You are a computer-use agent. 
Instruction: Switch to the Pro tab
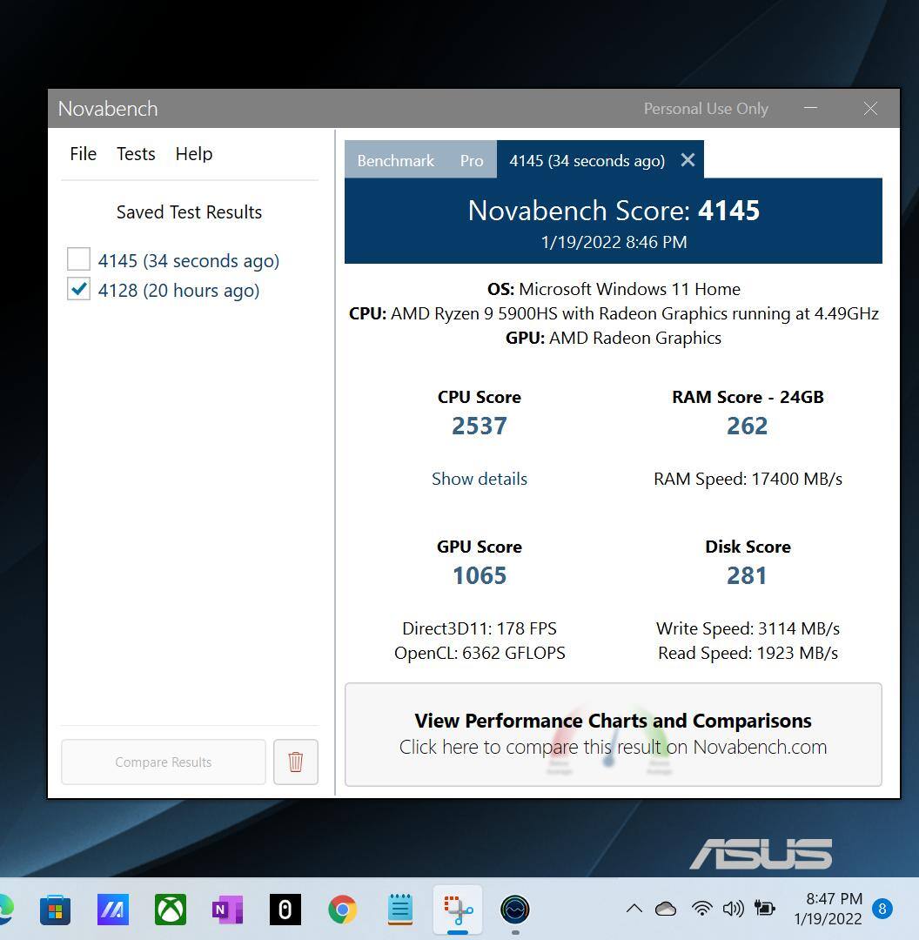click(471, 161)
